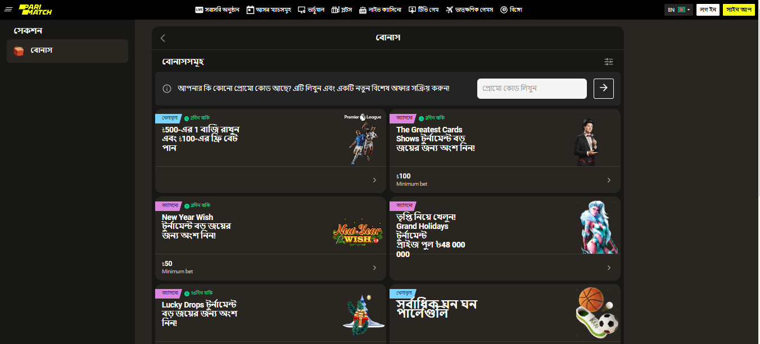Expand the Premier League offer chevron
The width and height of the screenshot is (760, 344).
tap(374, 180)
